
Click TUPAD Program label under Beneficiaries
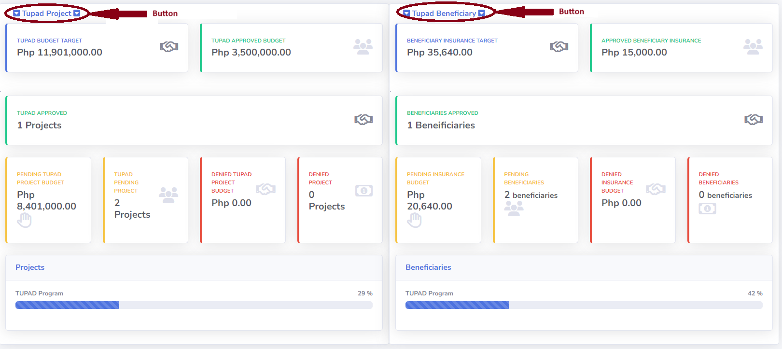[429, 293]
